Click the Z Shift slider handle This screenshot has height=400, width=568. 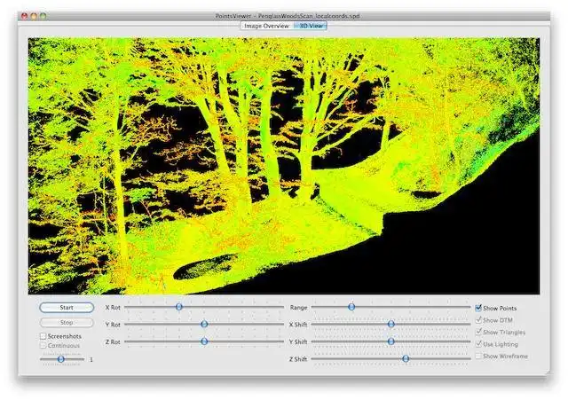[x=406, y=358]
